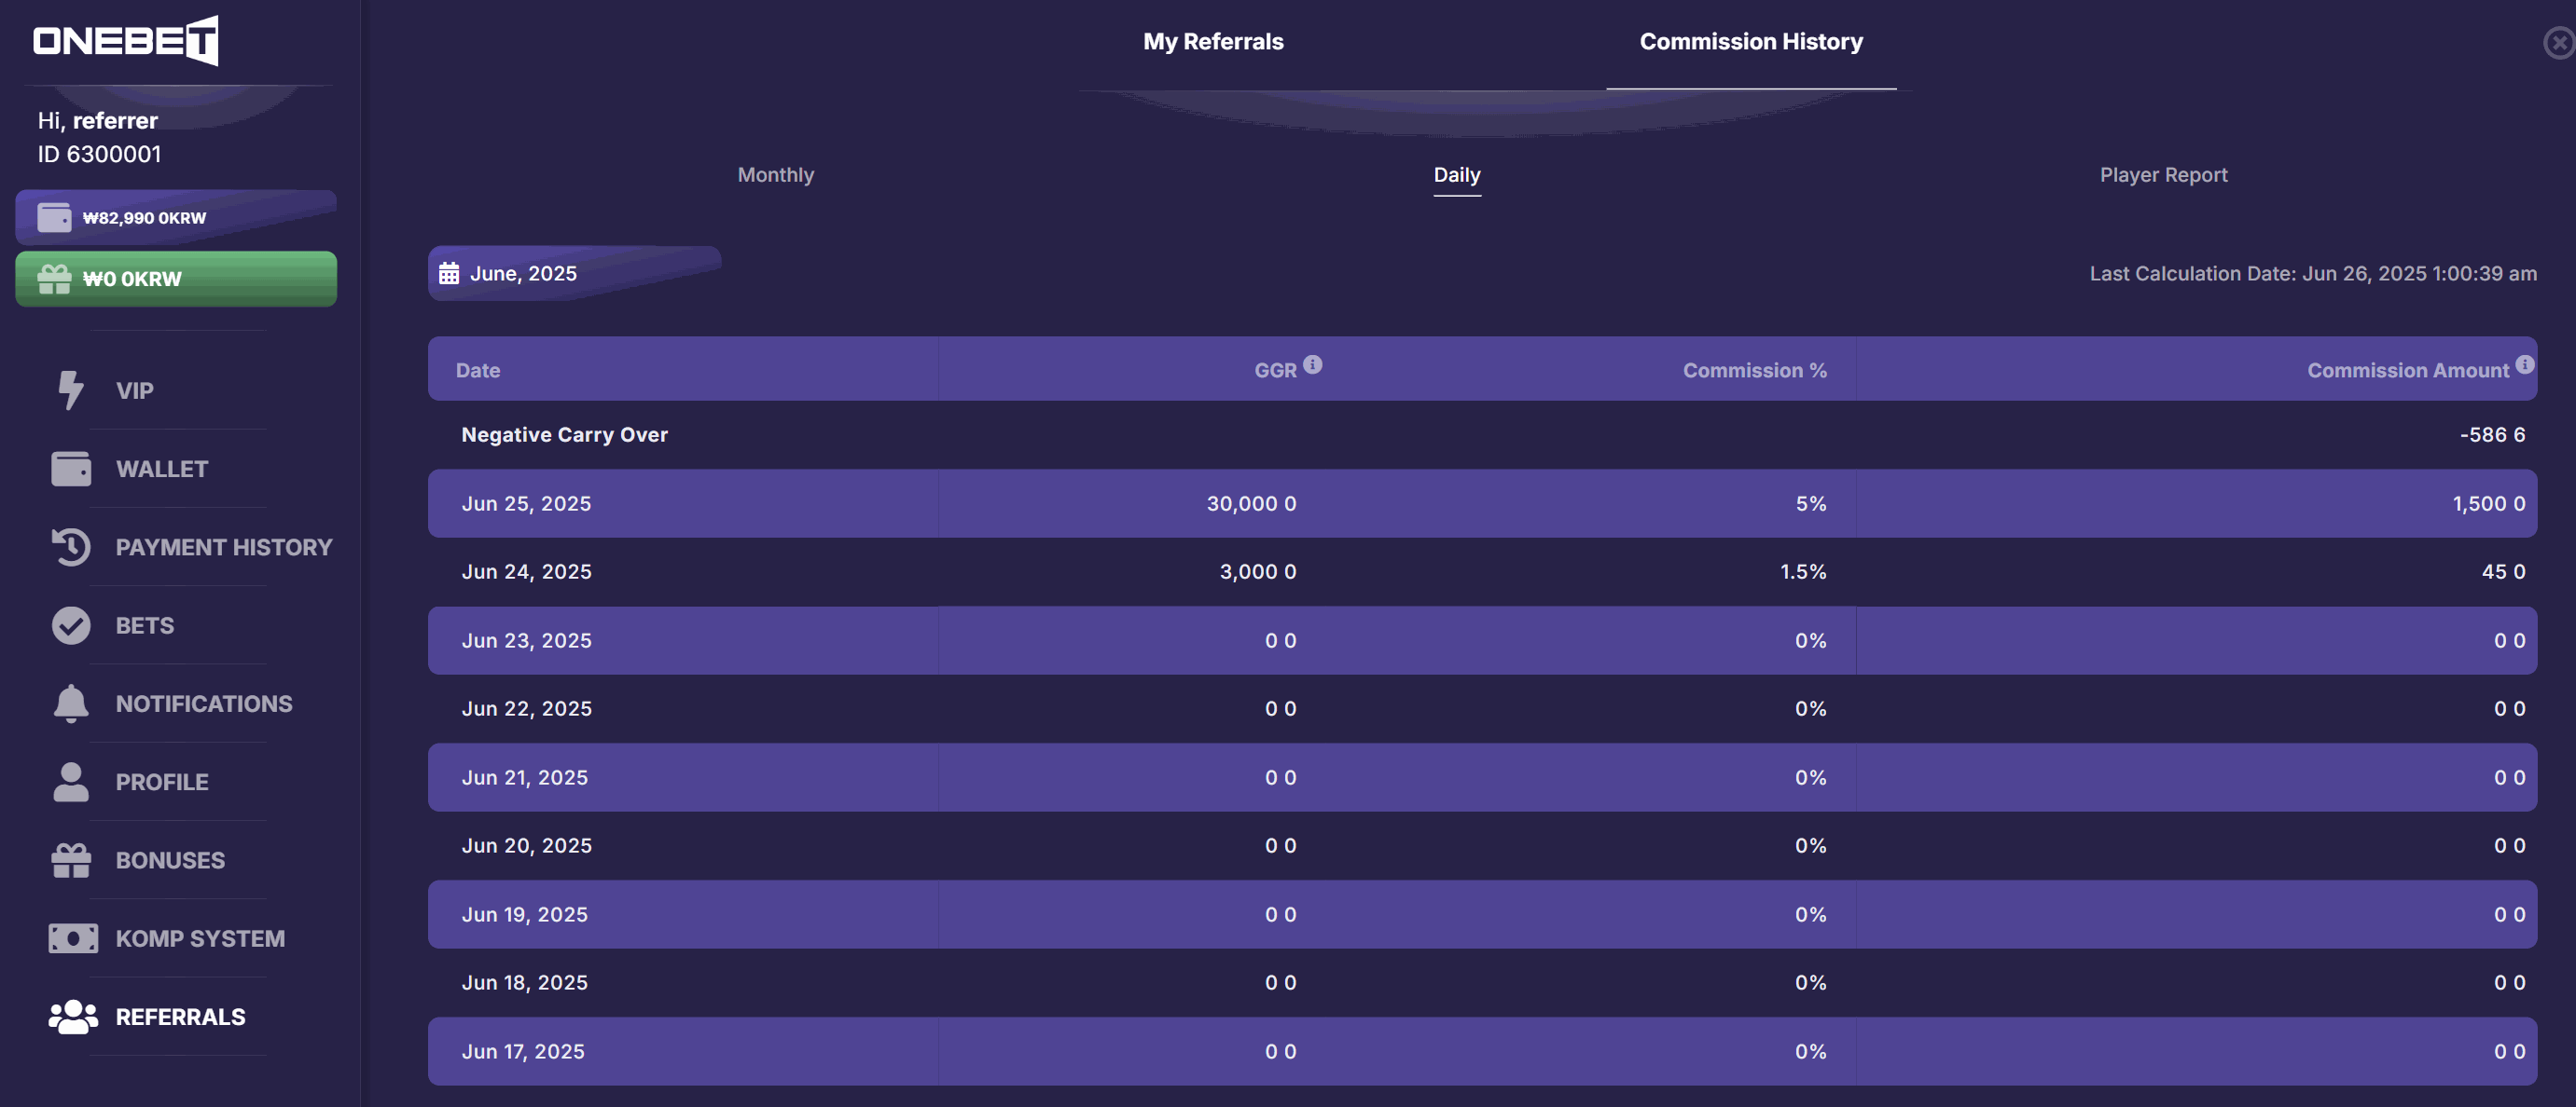The height and width of the screenshot is (1107, 2576).
Task: Click the Payment History clock icon
Action: pos(71,546)
